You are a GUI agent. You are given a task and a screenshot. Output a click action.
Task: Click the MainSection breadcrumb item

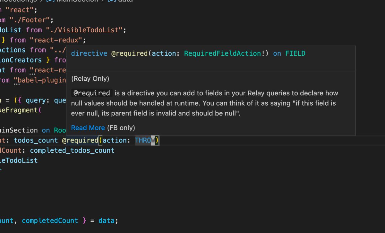pos(77,1)
